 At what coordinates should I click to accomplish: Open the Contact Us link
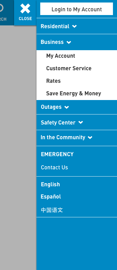[55, 167]
